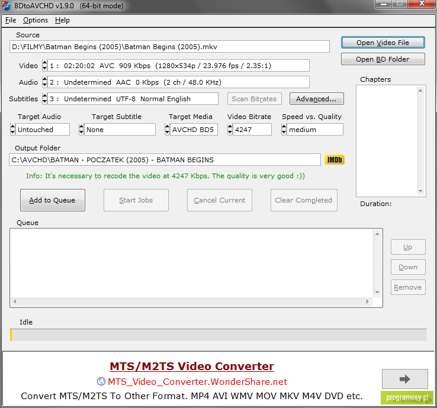437x408 pixels.
Task: Click the Output Folder path field
Action: [165, 160]
